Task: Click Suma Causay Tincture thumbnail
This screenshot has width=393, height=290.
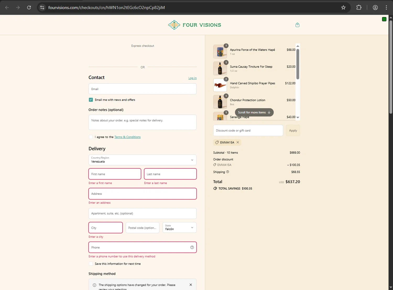Action: pyautogui.click(x=220, y=68)
